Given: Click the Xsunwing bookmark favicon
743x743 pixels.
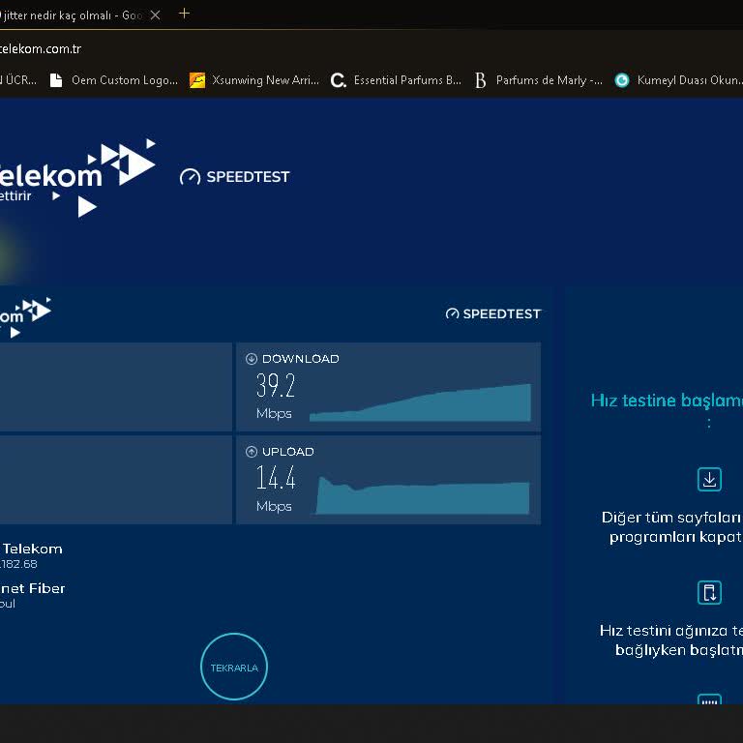Looking at the screenshot, I should (x=197, y=80).
